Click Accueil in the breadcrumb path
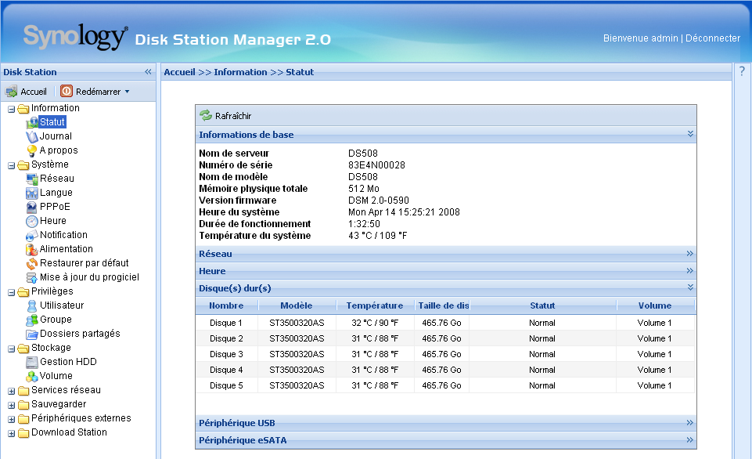Image resolution: width=752 pixels, height=459 pixels. point(179,72)
